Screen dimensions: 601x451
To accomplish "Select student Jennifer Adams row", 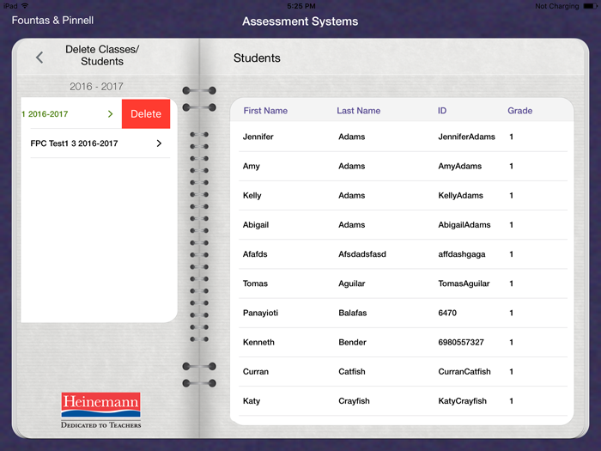I will 400,137.
